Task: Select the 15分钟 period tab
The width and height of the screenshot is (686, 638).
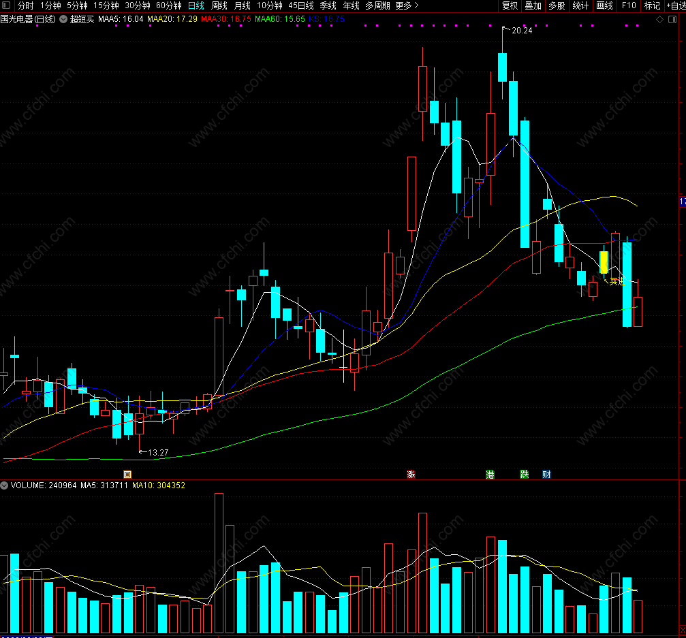Action: (x=106, y=5)
